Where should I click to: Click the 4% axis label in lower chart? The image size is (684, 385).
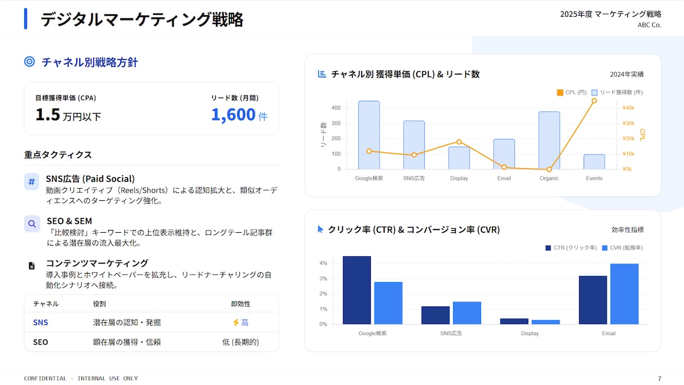click(x=323, y=264)
